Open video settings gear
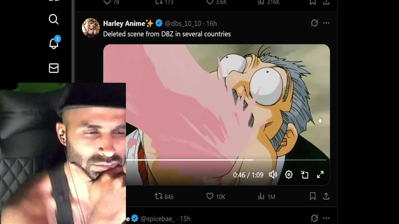The width and height of the screenshot is (399, 224). click(289, 175)
